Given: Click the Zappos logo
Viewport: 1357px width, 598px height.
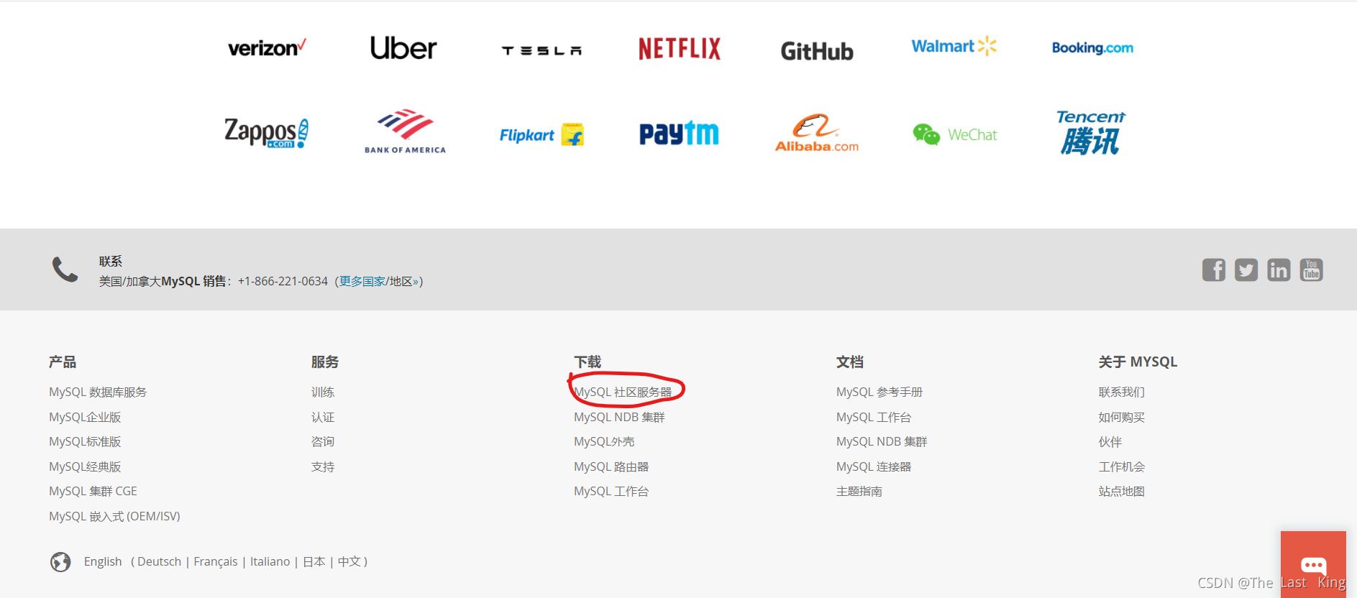Looking at the screenshot, I should (x=267, y=133).
